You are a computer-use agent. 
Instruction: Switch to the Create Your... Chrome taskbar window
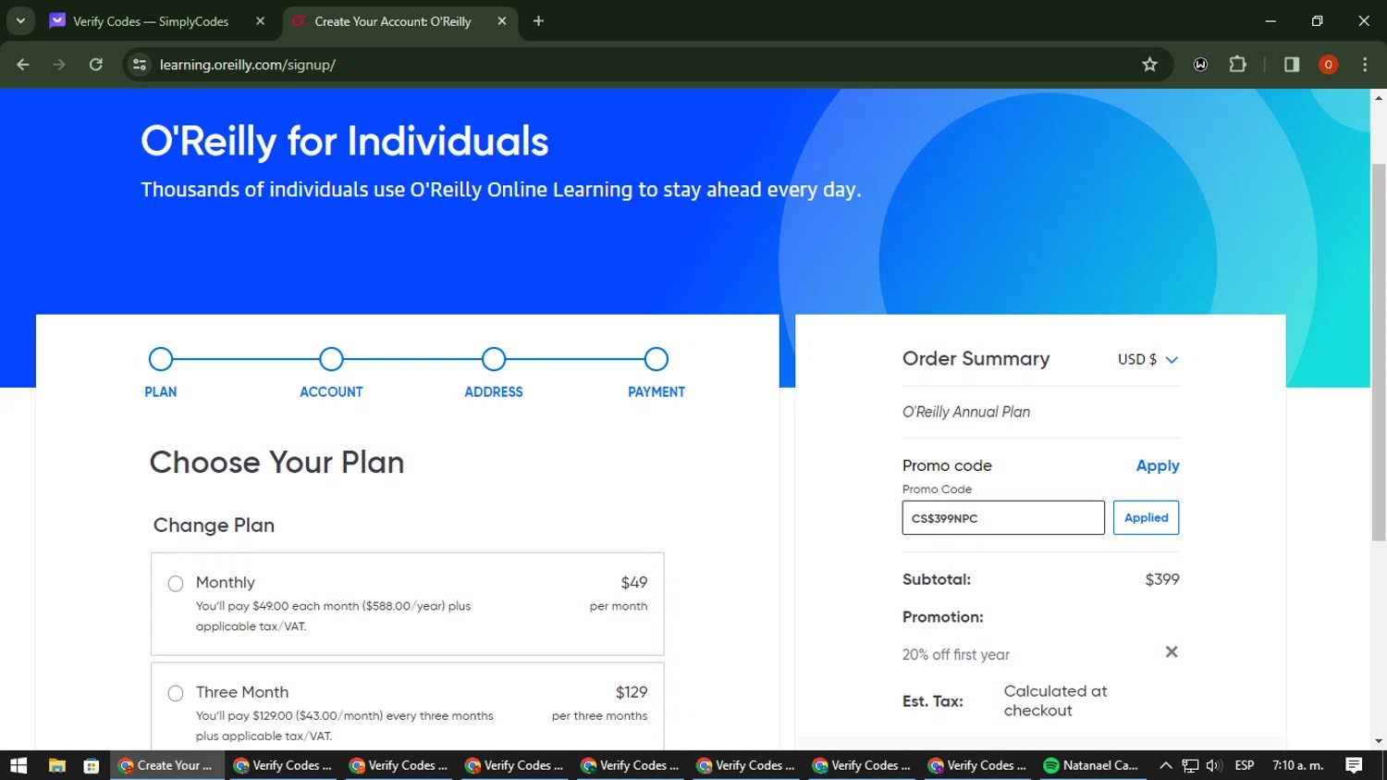click(166, 765)
